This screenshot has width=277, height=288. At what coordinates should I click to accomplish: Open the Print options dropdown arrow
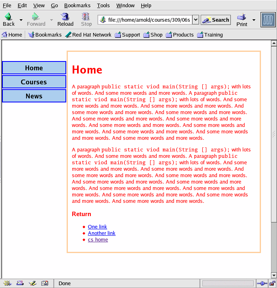point(254,20)
